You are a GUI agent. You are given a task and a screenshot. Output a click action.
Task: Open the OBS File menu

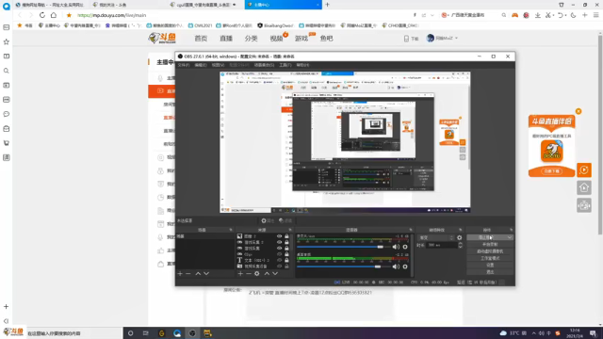[184, 65]
